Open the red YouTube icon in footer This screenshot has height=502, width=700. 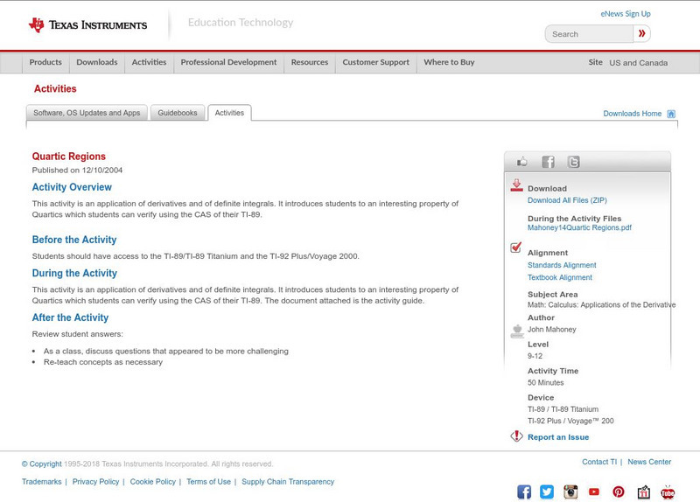click(x=594, y=492)
